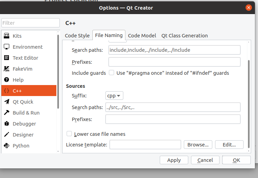Select the Environment monitor icon
The width and height of the screenshot is (258, 178).
(7, 47)
